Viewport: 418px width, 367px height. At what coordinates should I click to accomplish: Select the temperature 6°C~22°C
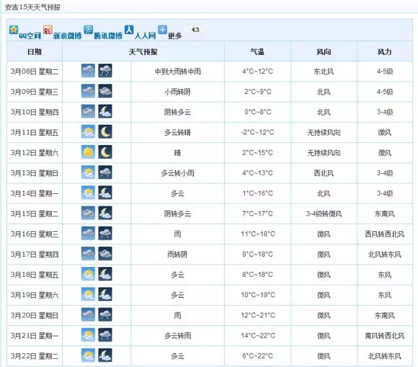[x=257, y=356]
